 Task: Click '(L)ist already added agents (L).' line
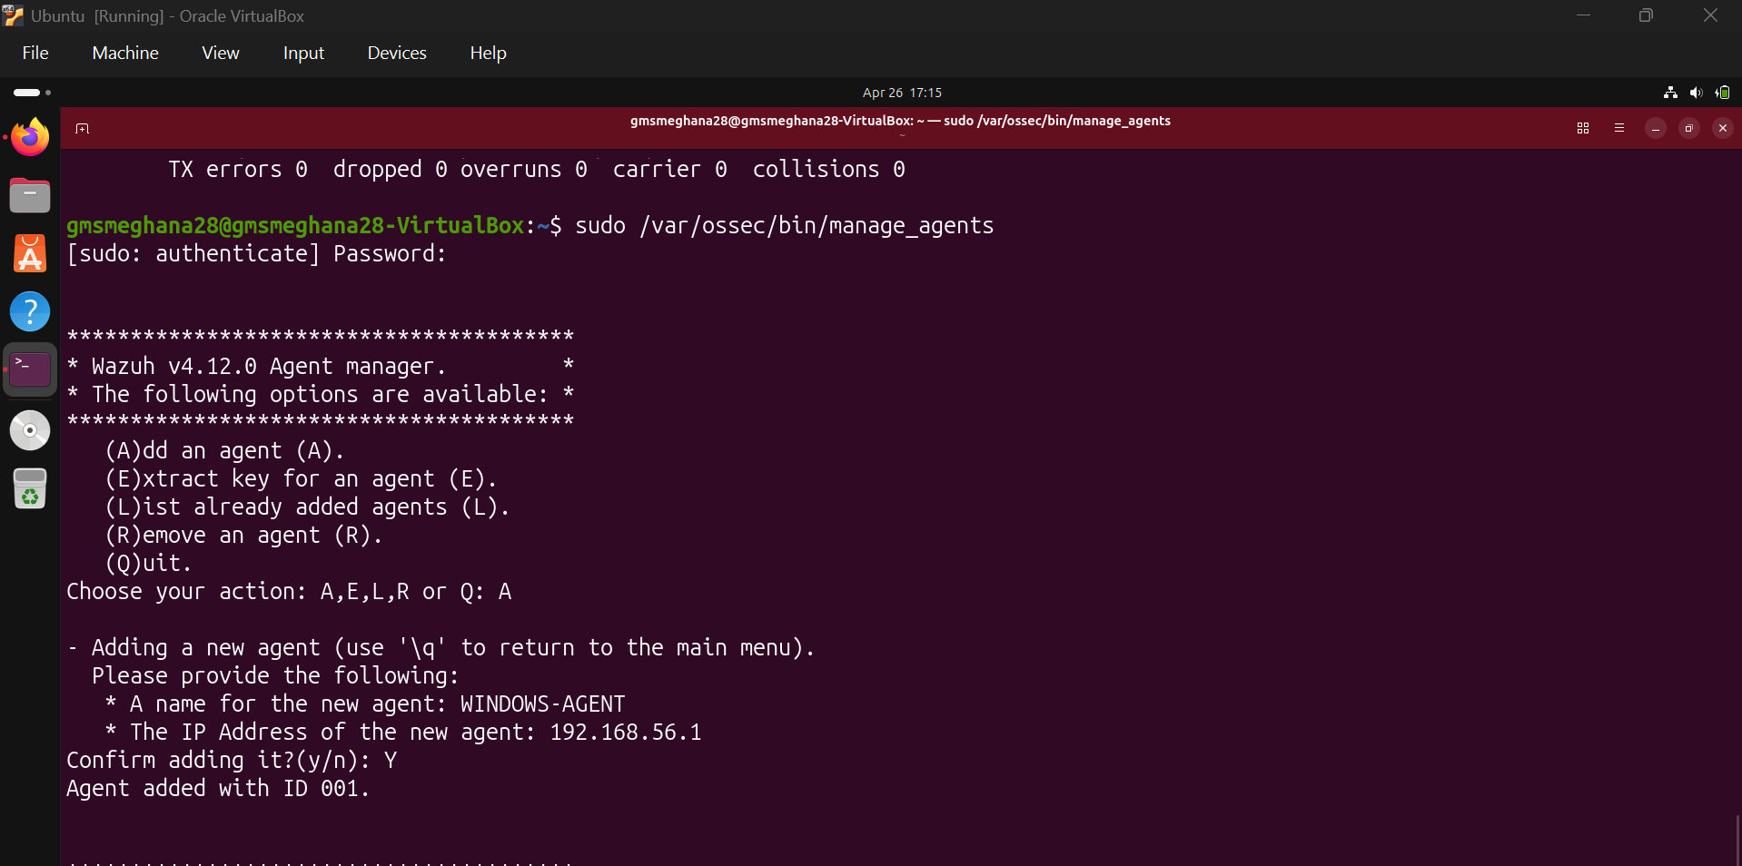pos(307,507)
